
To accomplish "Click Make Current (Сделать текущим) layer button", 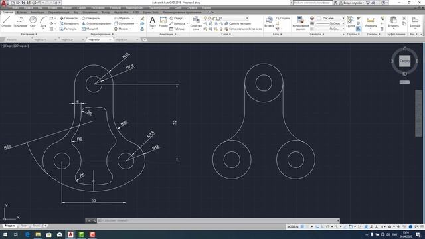I will pos(238,24).
